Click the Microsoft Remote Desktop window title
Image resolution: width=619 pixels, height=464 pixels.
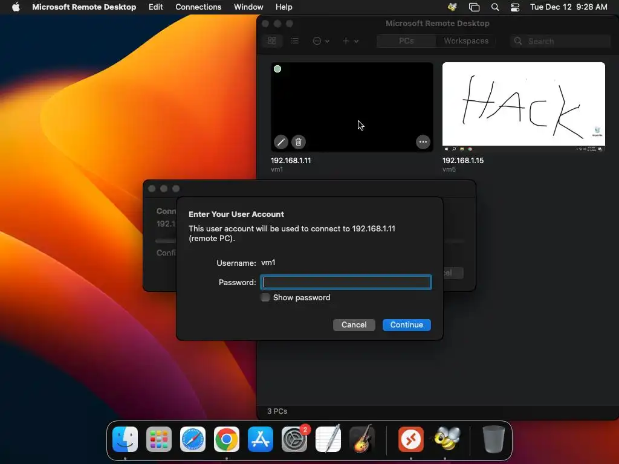438,24
